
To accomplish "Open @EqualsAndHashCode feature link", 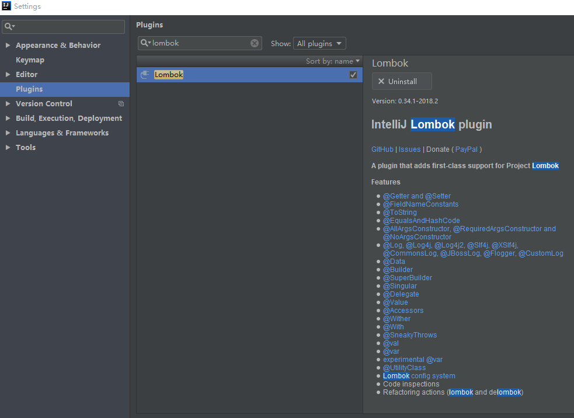I will pos(422,221).
